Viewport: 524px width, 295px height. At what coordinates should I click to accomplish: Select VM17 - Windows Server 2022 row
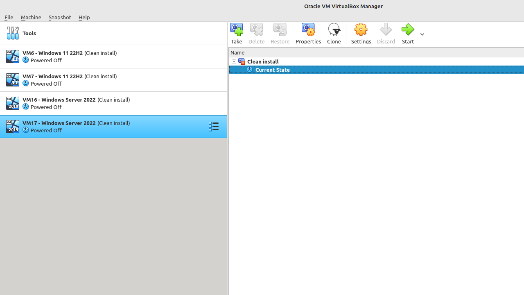coord(113,127)
